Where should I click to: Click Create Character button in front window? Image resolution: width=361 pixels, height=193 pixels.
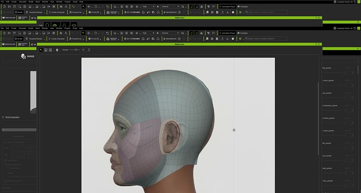click(x=57, y=39)
